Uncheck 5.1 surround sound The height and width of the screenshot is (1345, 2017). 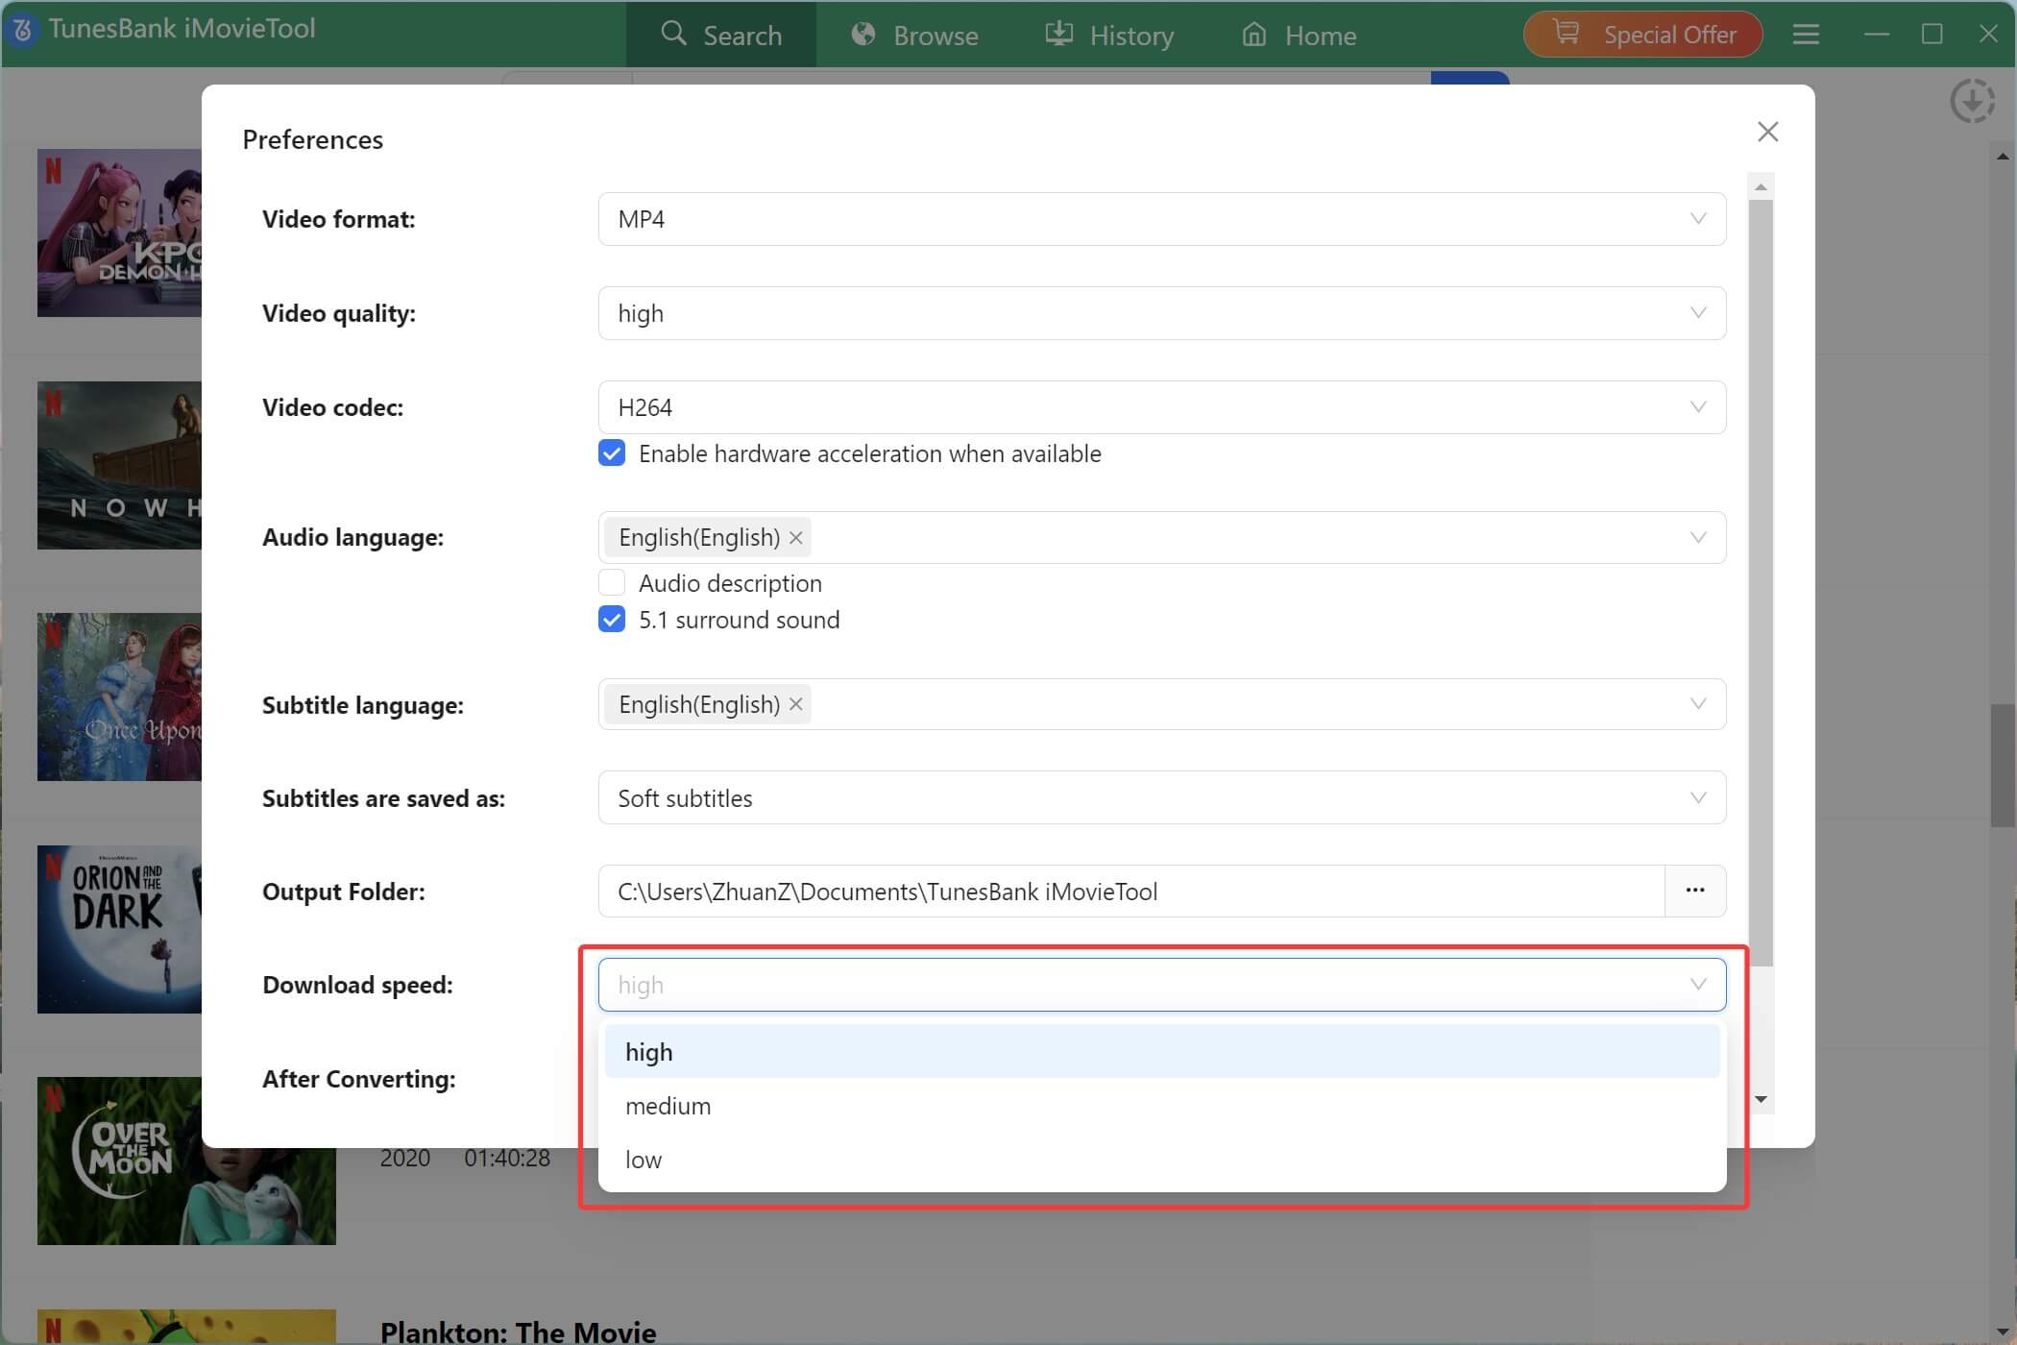tap(612, 620)
